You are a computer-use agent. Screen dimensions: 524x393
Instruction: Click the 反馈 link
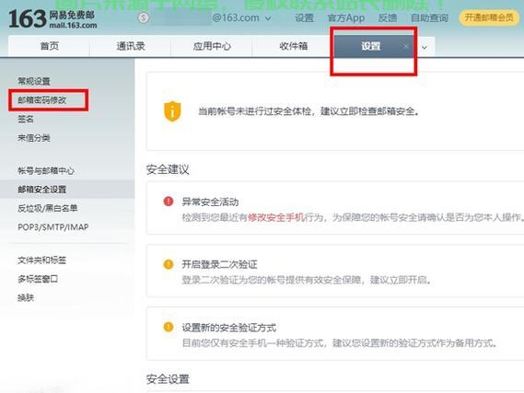point(388,17)
